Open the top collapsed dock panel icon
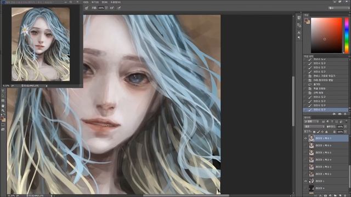The image size is (351, 197). (x=299, y=18)
